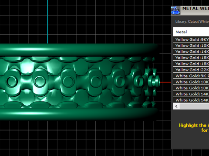Select the Yellow Gold:14K row
The height and width of the screenshot is (156, 209).
(191, 52)
